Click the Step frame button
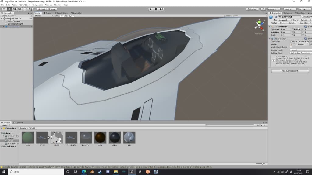Image resolution: width=312 pixels, height=175 pixels. point(161,9)
